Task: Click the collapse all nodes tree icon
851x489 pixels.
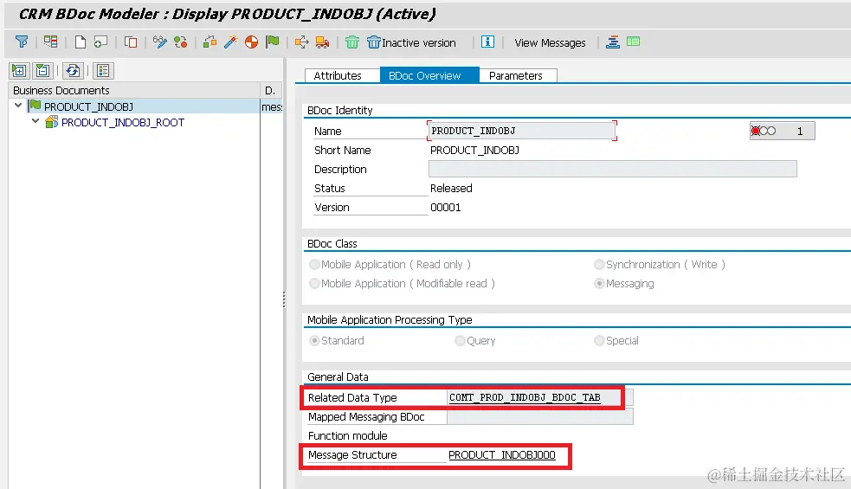Action: pyautogui.click(x=43, y=71)
